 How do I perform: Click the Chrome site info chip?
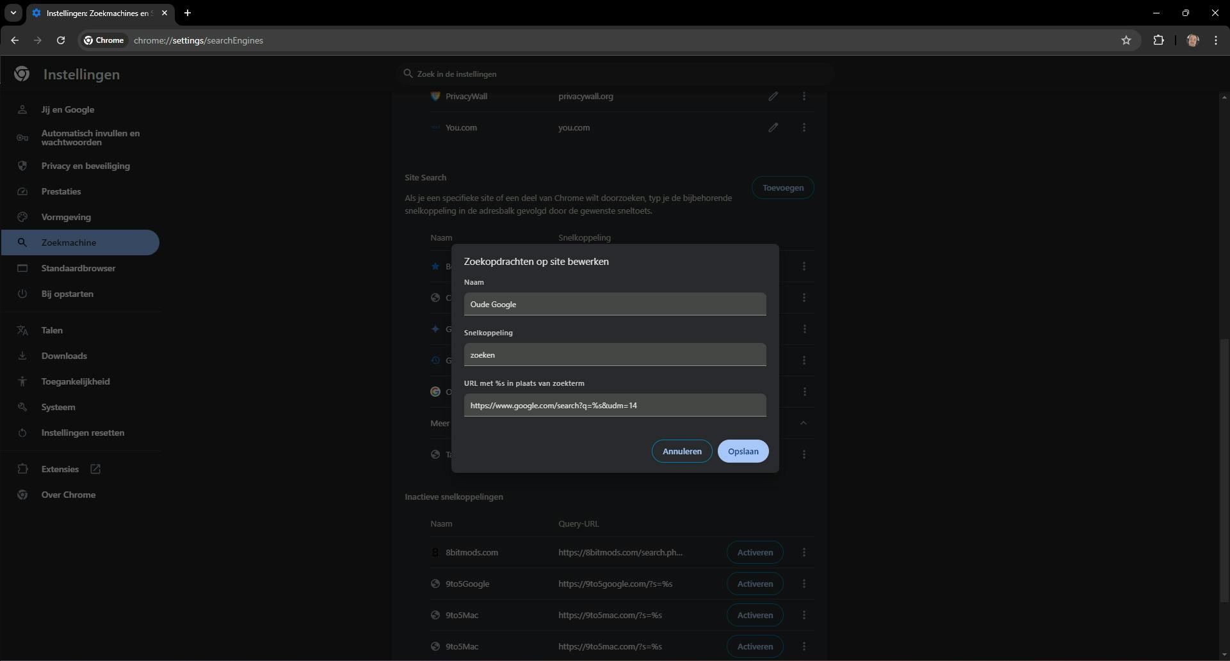coord(104,40)
